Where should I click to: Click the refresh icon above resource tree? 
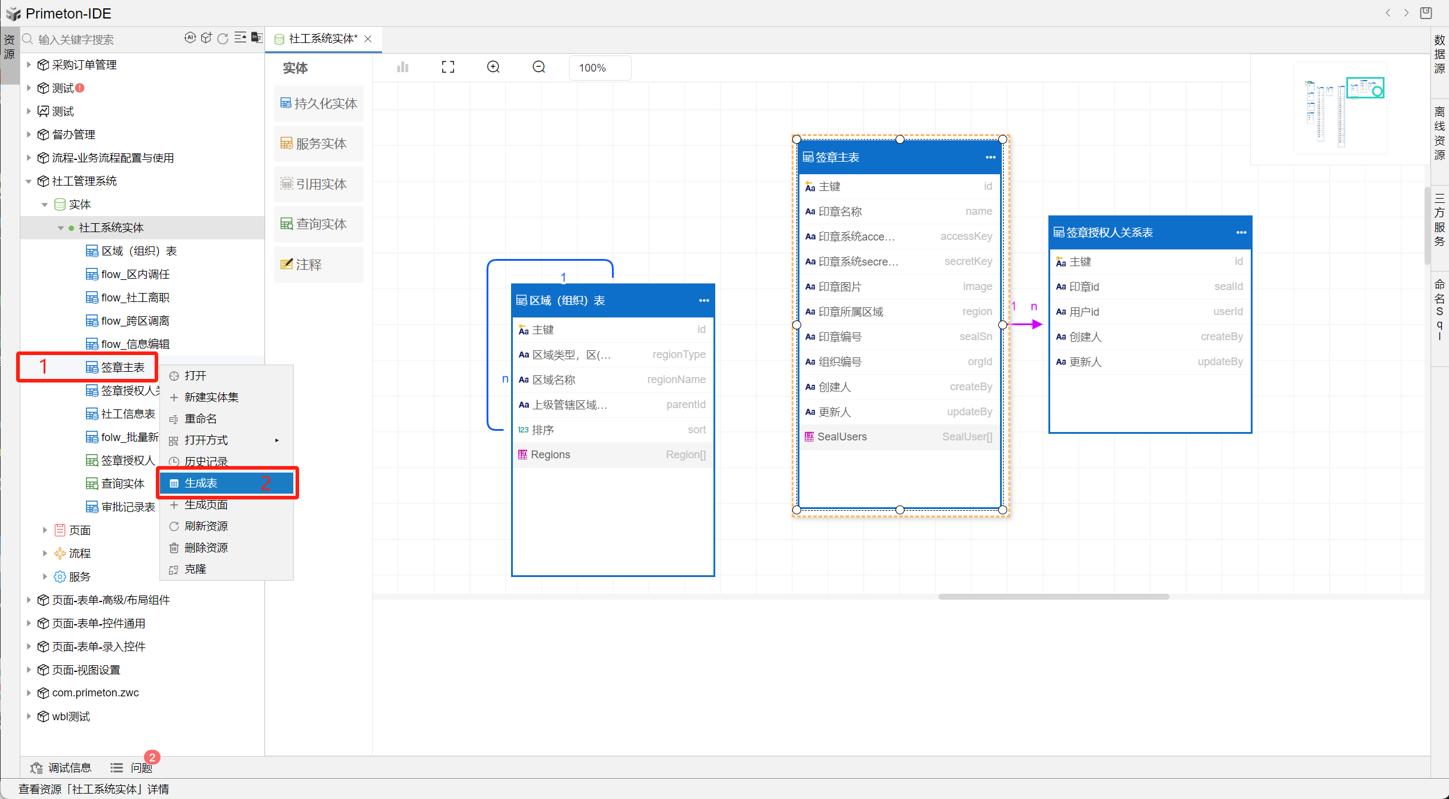(223, 39)
